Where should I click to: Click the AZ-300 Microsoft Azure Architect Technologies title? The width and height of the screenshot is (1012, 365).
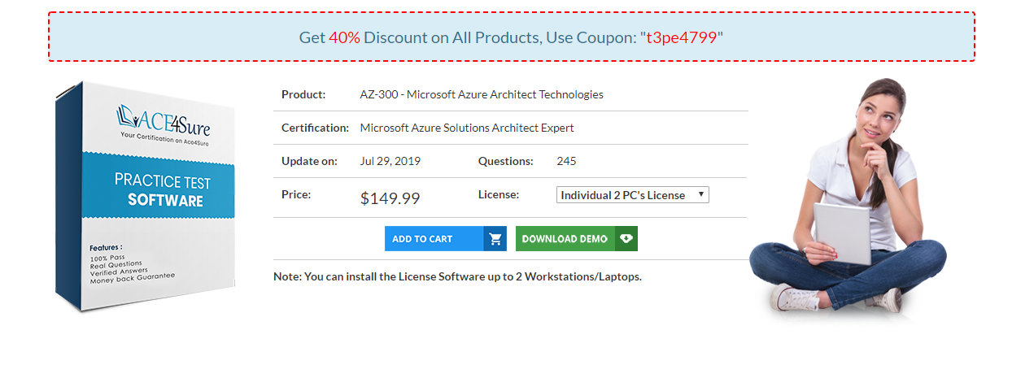click(482, 94)
